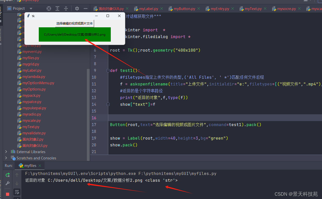Click 选择编辑的视频或图片文件 button in tk window
Screen dimensions: 322x199
(x=75, y=23)
